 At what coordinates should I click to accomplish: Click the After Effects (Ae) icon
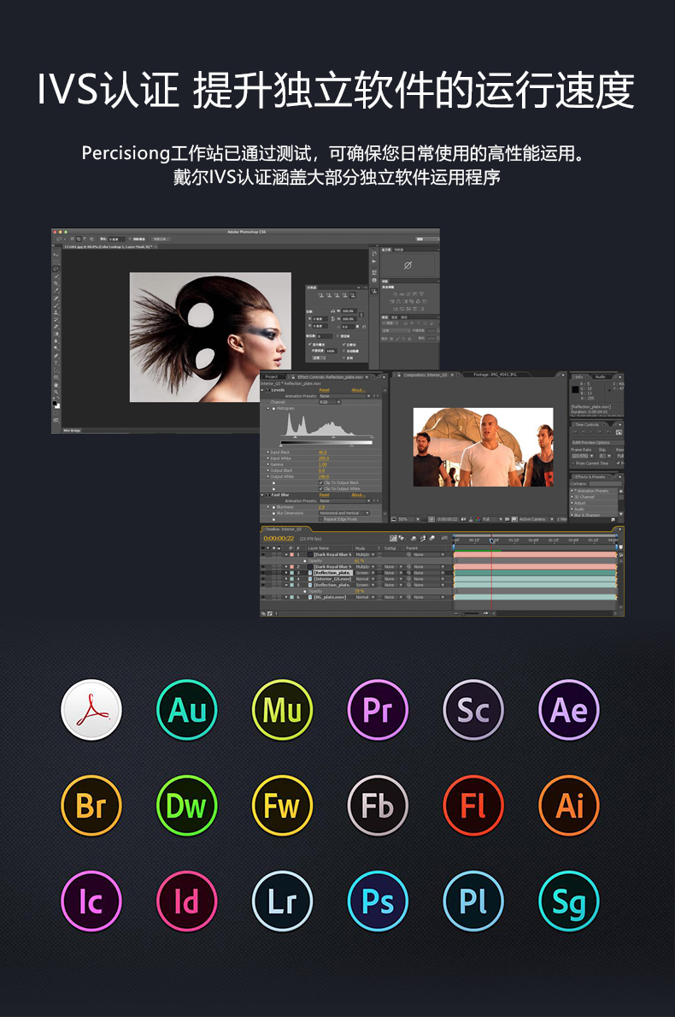pos(569,710)
